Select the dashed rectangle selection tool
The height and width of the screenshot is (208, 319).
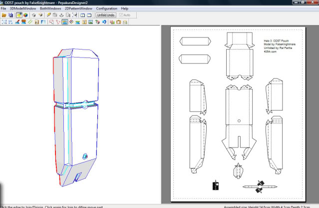click(x=4, y=22)
